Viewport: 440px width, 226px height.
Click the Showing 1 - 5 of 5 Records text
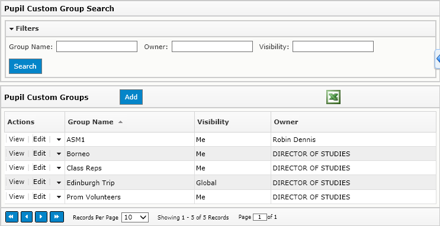[x=193, y=217]
